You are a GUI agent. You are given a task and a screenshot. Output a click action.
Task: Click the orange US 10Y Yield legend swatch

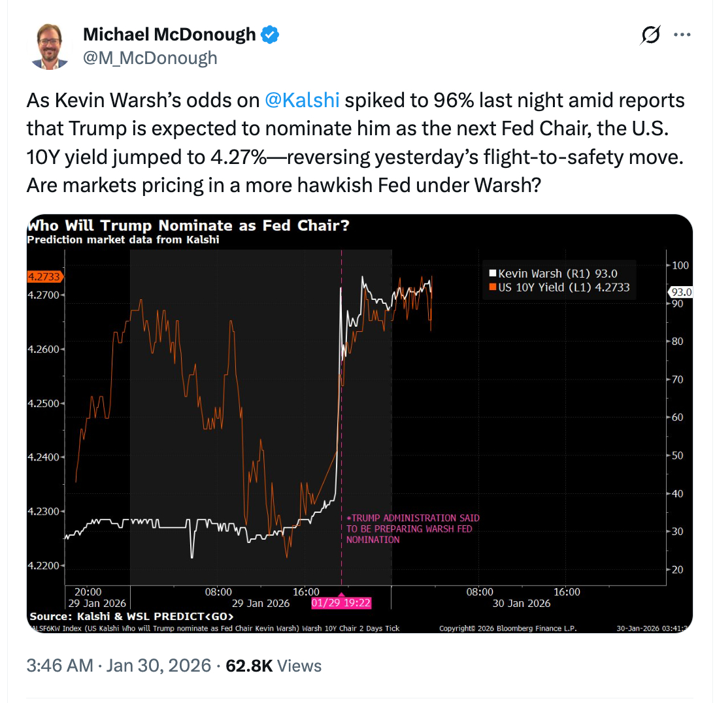493,286
